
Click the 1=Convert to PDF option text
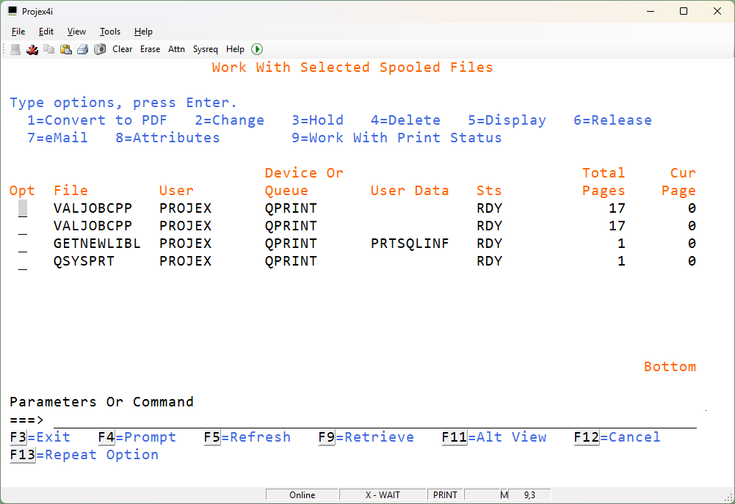click(97, 120)
